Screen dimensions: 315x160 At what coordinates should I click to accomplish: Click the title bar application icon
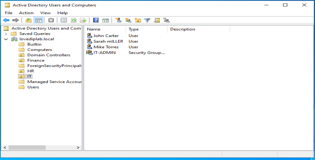click(x=7, y=5)
